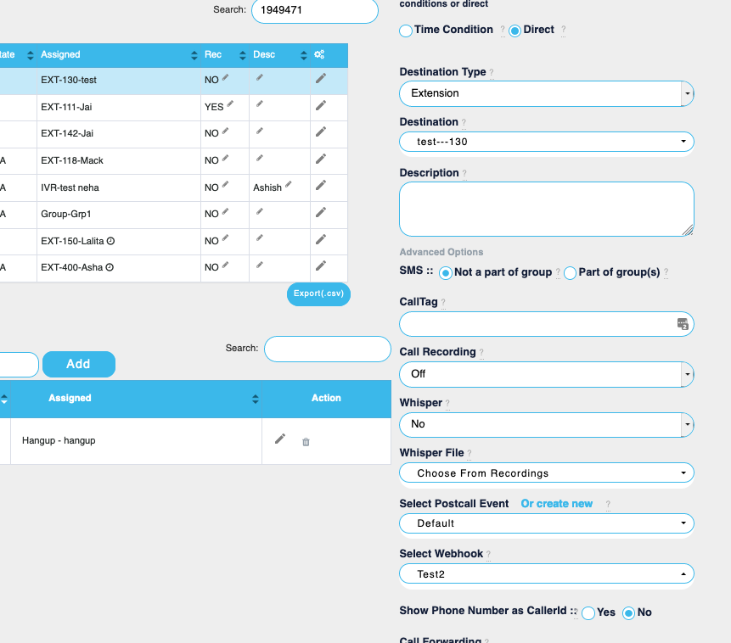The height and width of the screenshot is (643, 731).
Task: Open the edit pencil for the EXT-150-Lalita row
Action: [x=321, y=239]
